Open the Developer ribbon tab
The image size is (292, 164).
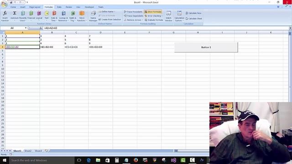click(x=89, y=7)
